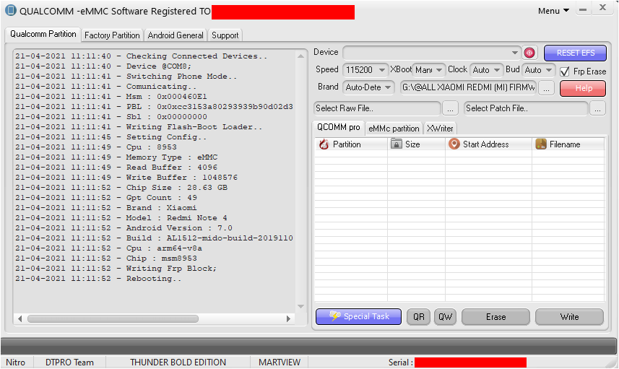Click the red device refresh icon

[x=529, y=53]
